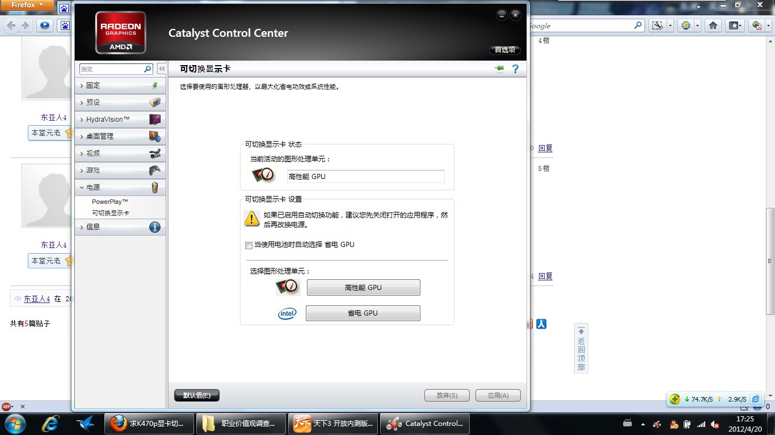This screenshot has width=775, height=435.
Task: Click the 默认值(E) defaults button
Action: click(x=196, y=395)
